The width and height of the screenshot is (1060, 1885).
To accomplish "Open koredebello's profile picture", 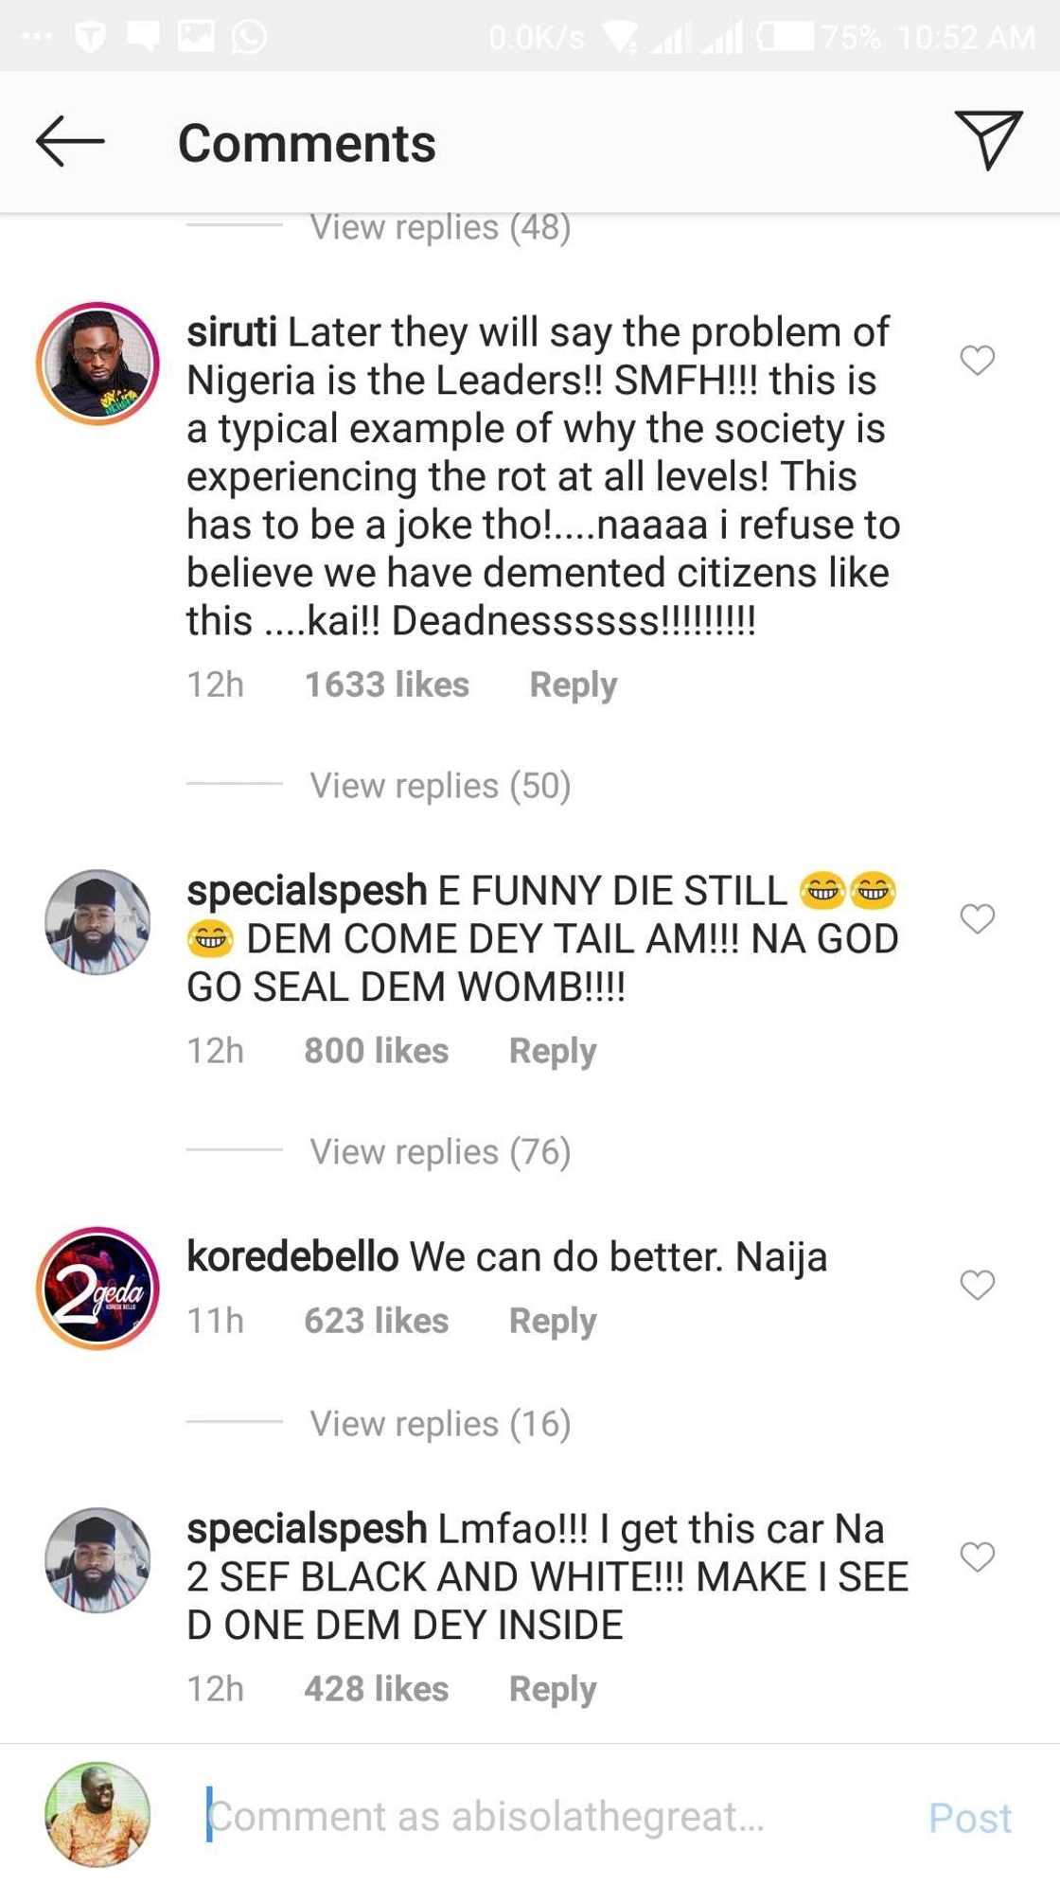I will click(97, 1288).
